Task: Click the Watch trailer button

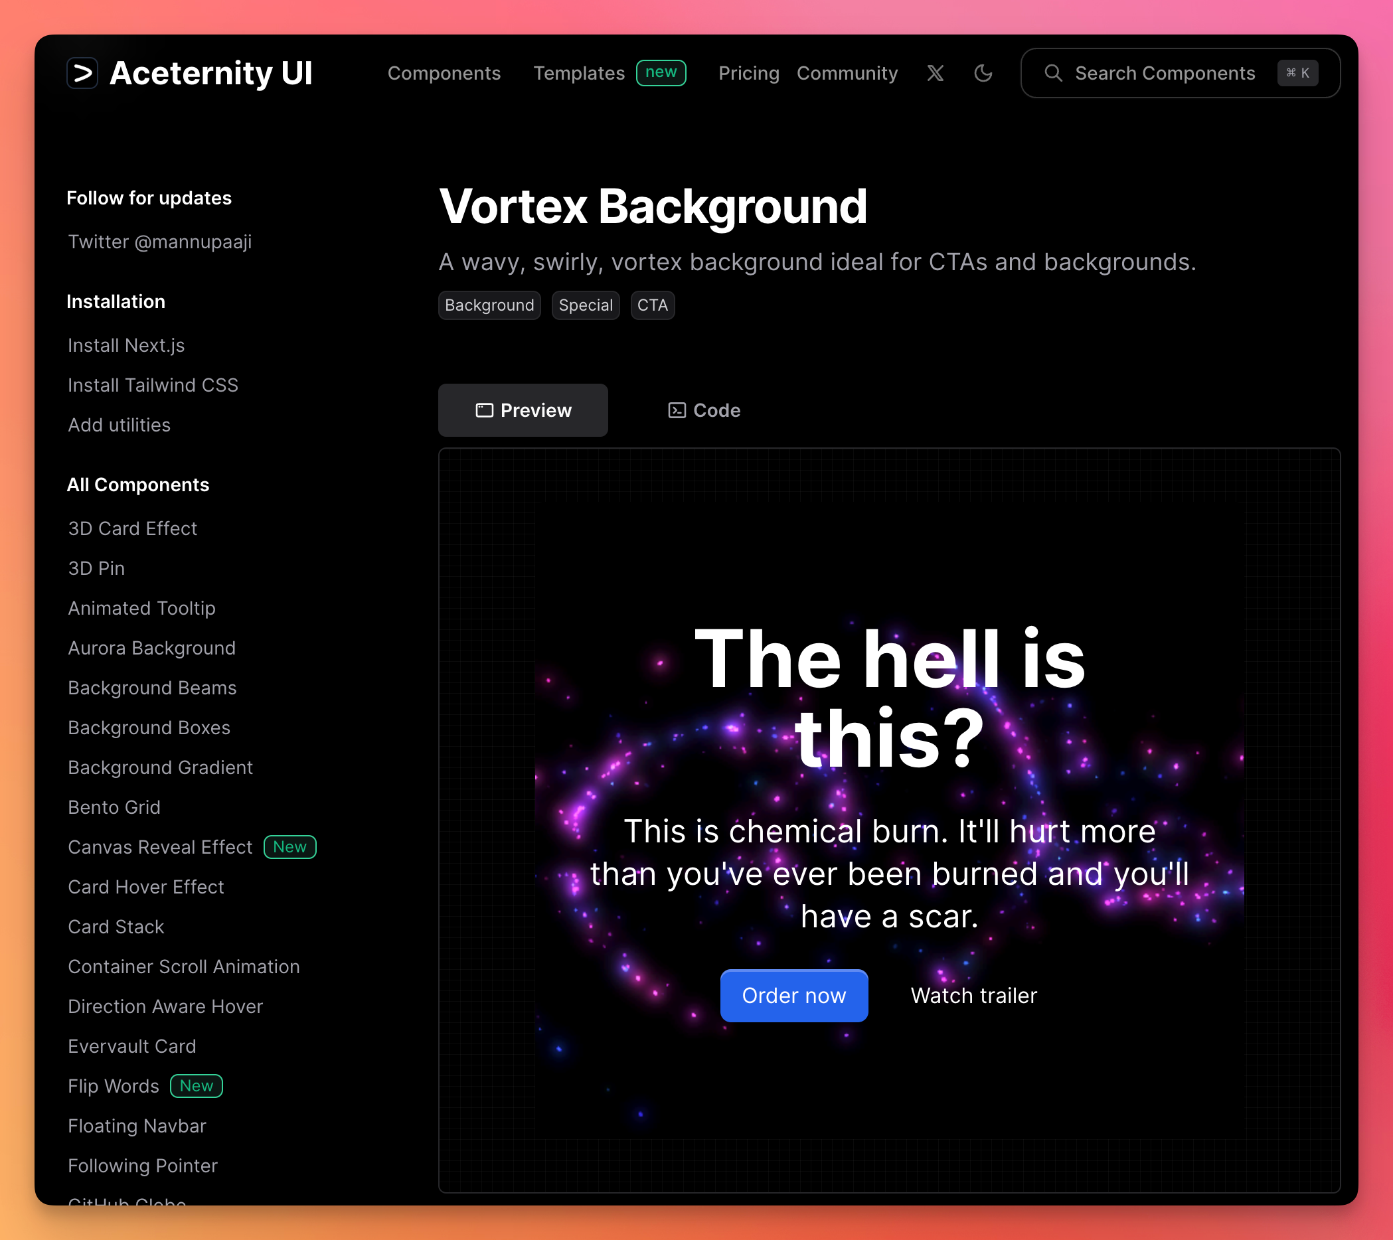Action: (x=973, y=996)
